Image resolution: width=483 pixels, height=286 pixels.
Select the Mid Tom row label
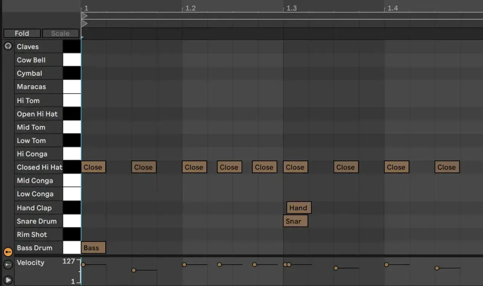(38, 127)
